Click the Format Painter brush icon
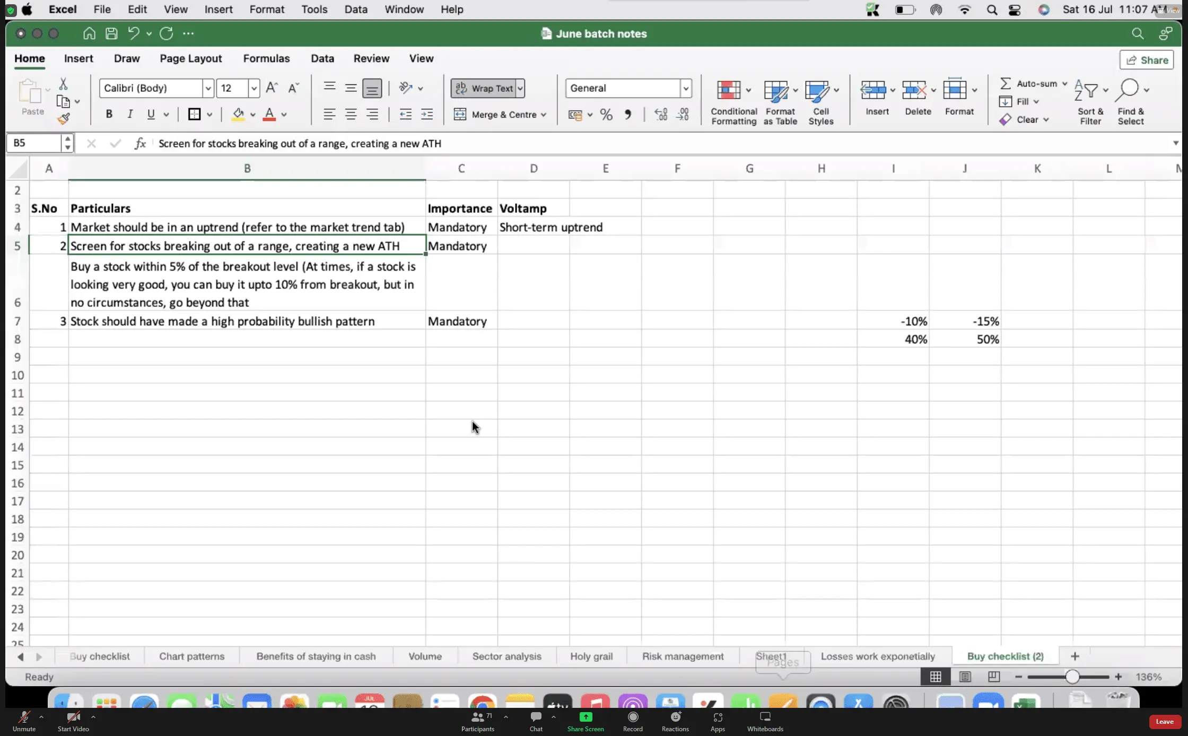This screenshot has height=736, width=1188. point(64,119)
